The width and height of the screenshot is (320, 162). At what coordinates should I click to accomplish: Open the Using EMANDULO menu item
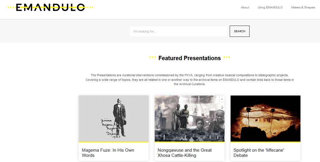[x=270, y=7]
